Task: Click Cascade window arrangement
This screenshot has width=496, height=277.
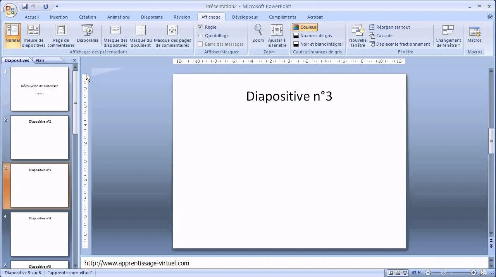Action: pos(381,36)
